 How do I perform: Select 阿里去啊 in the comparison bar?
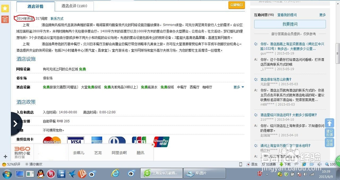point(119,153)
